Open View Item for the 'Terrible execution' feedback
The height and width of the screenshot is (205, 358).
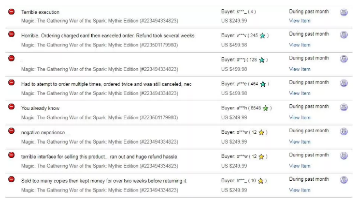click(299, 21)
